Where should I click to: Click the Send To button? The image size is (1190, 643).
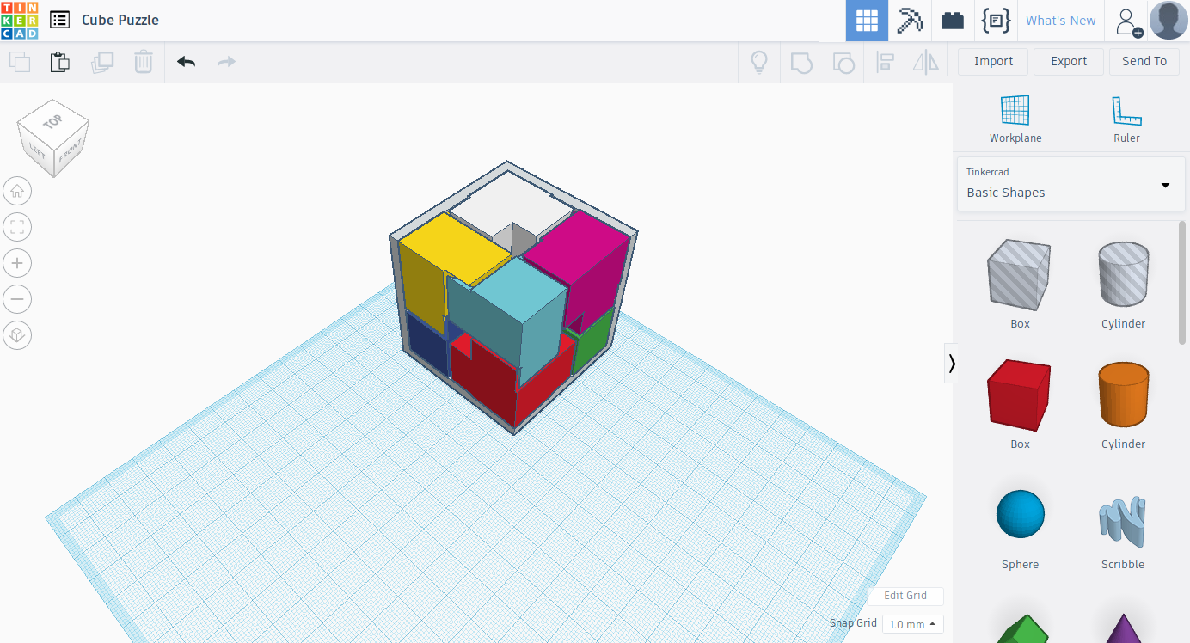tap(1144, 61)
